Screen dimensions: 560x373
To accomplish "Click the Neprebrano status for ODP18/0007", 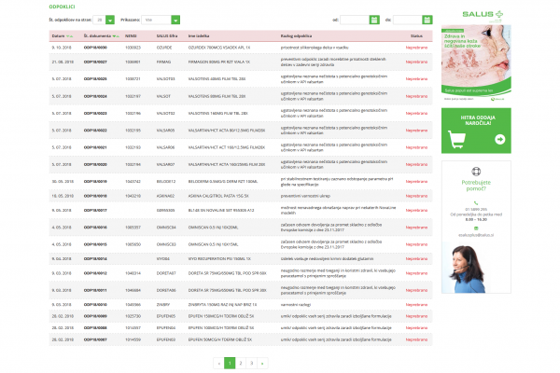I will click(416, 339).
